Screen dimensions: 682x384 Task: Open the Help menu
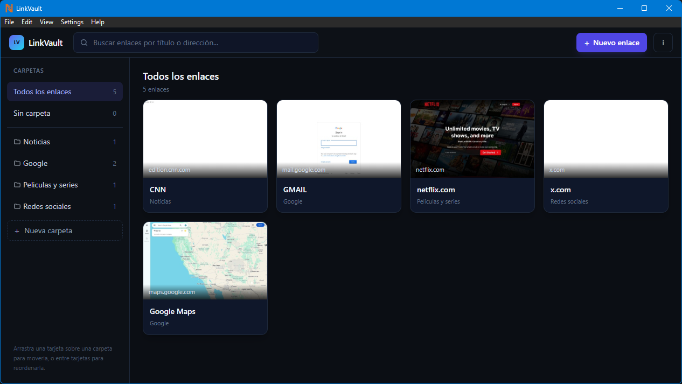pos(98,22)
